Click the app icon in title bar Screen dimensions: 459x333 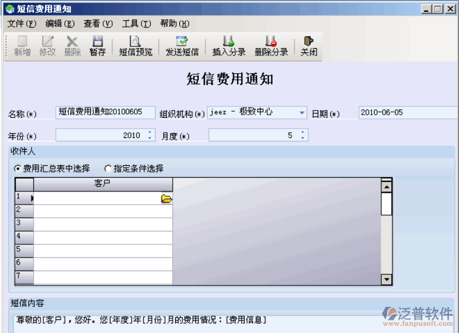10,9
